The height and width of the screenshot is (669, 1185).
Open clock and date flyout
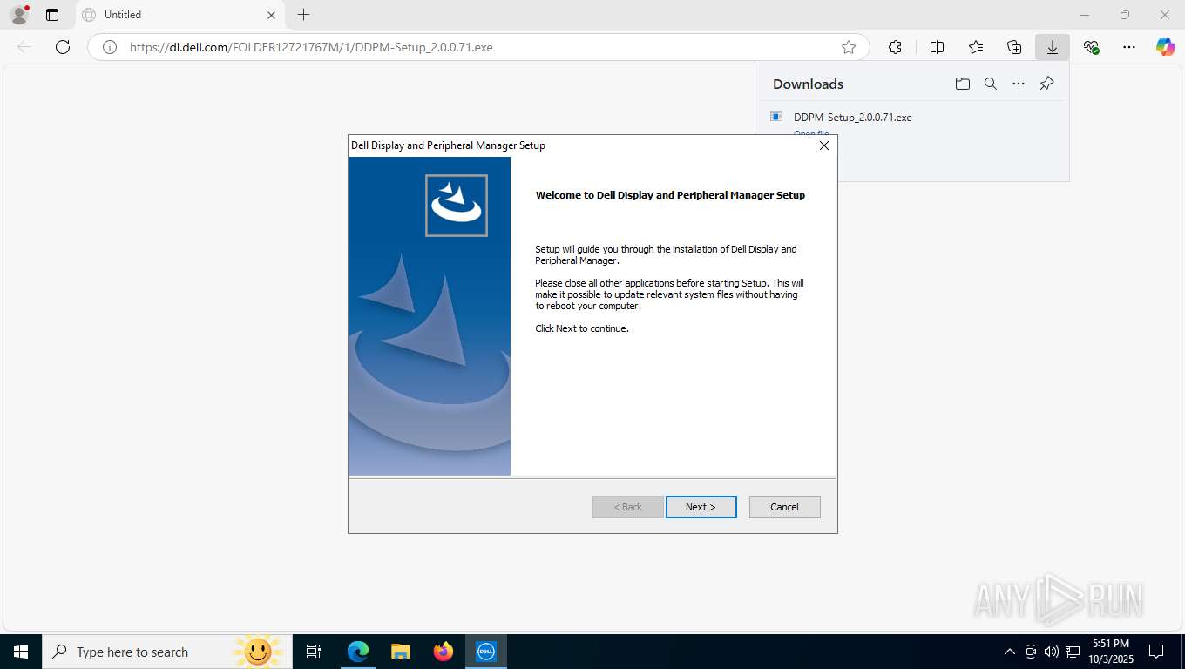point(1110,652)
